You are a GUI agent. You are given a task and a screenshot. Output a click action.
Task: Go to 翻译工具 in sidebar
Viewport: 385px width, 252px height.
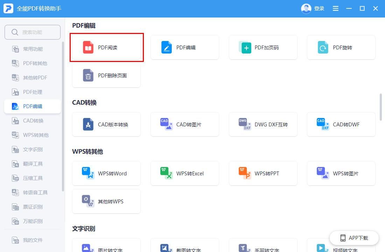pyautogui.click(x=33, y=164)
